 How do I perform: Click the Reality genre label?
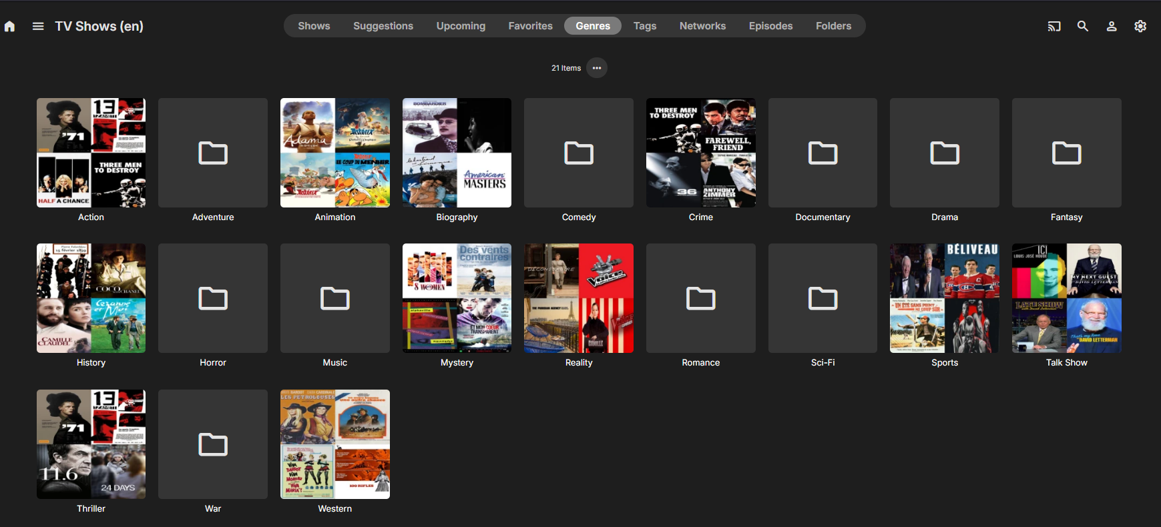579,363
